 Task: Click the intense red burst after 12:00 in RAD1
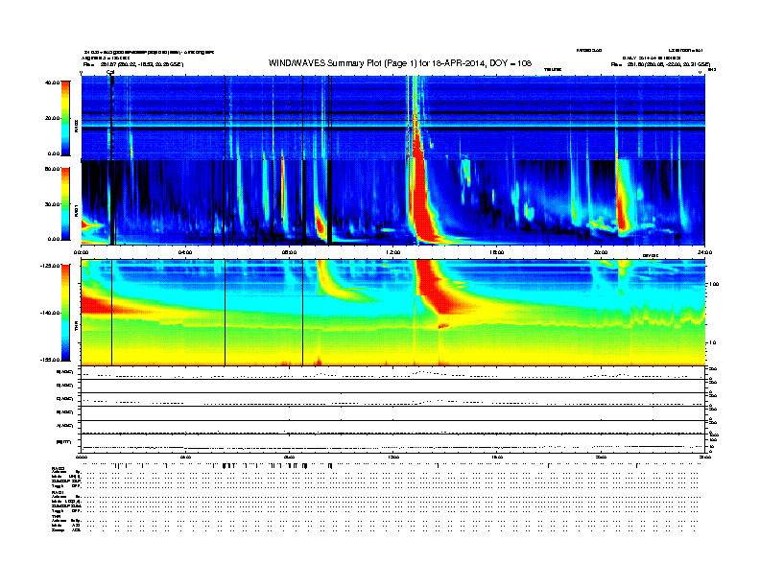(x=420, y=203)
